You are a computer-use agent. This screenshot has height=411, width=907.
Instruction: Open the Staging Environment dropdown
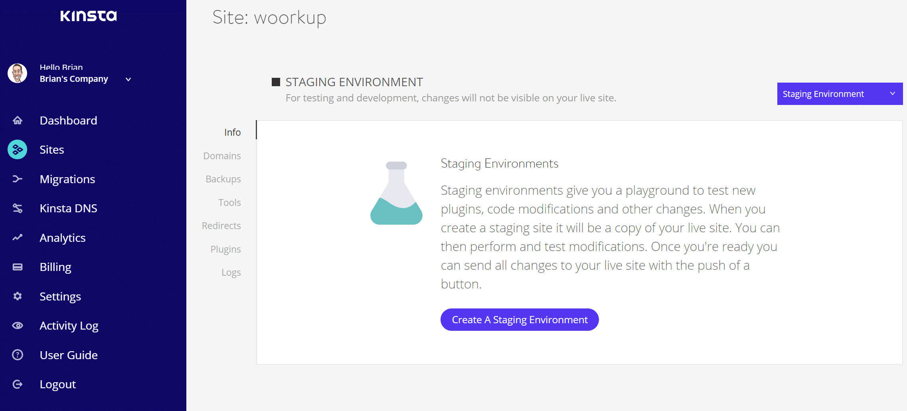pos(840,94)
